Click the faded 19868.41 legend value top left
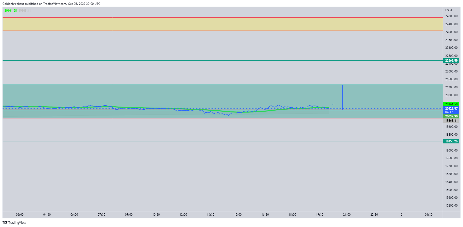Screen dimensions: 463x227 point(25,11)
